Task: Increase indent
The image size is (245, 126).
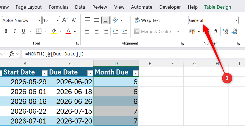Action: coord(124,31)
